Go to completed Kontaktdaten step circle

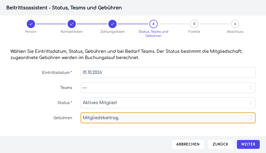point(72,24)
